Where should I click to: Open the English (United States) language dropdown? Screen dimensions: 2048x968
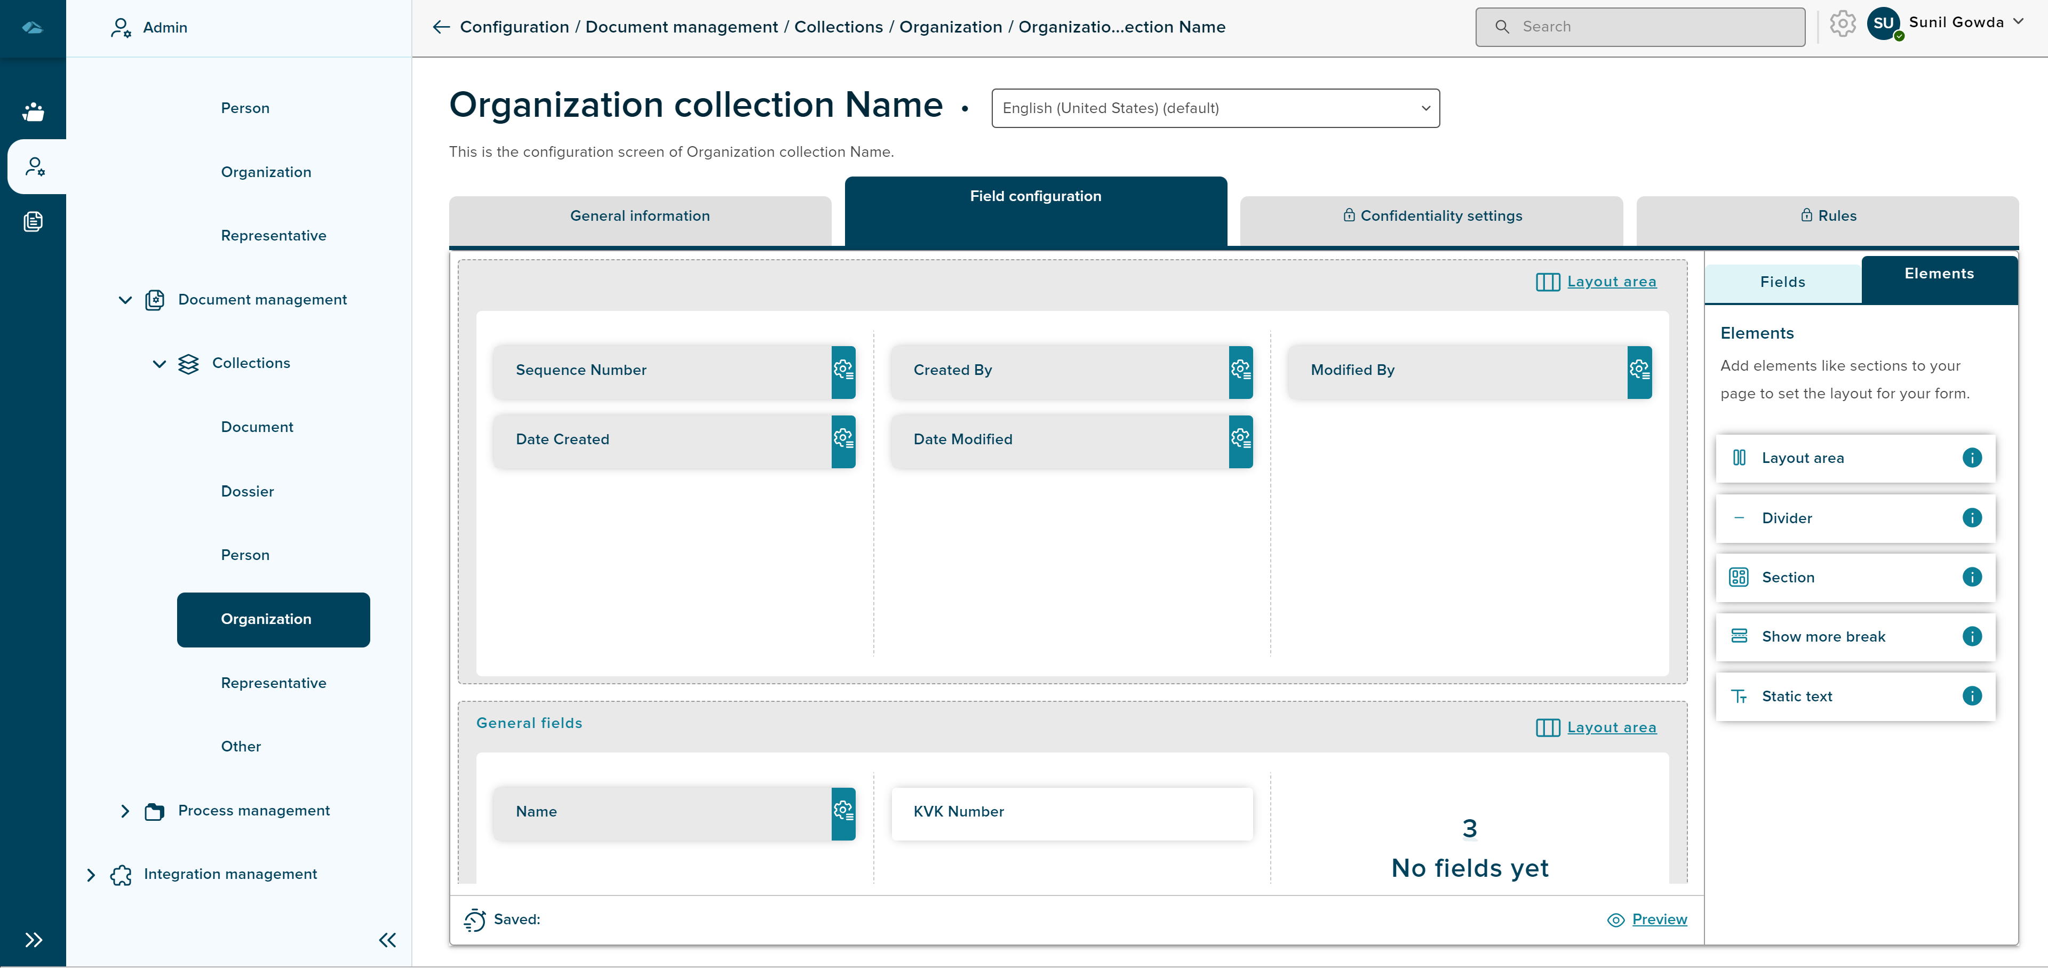(1215, 108)
